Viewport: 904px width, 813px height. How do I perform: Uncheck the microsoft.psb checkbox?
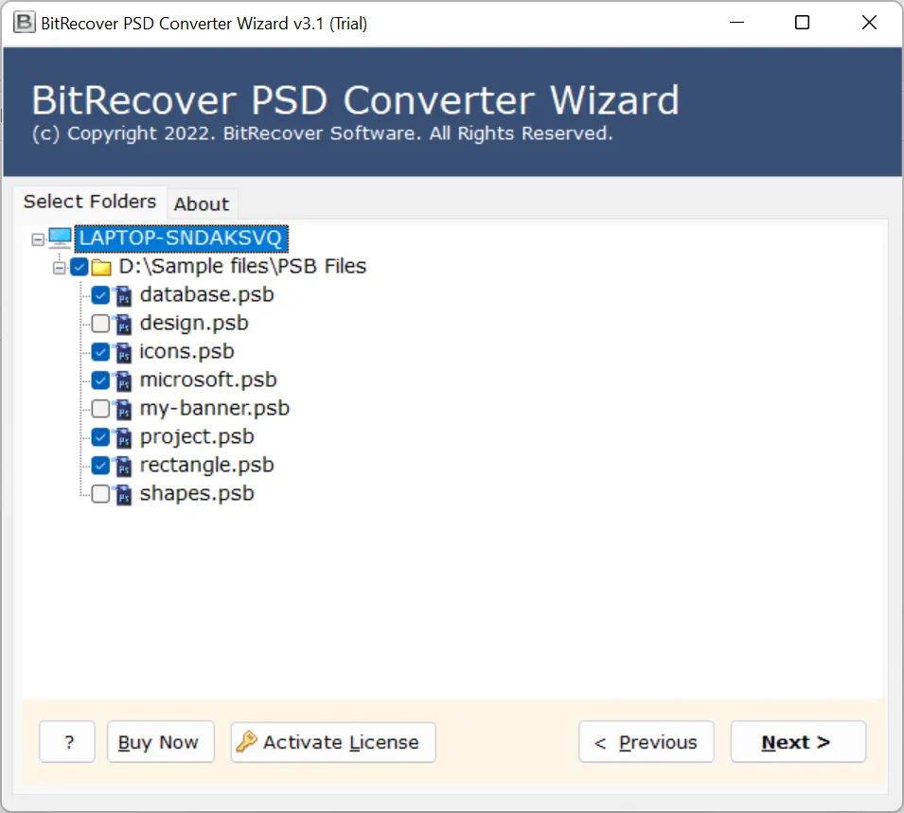pyautogui.click(x=100, y=380)
